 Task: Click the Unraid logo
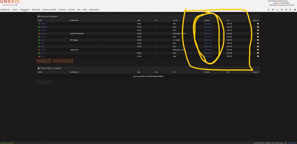10,1
